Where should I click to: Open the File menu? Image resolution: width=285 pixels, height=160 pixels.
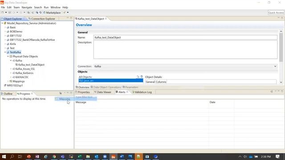click(3, 8)
